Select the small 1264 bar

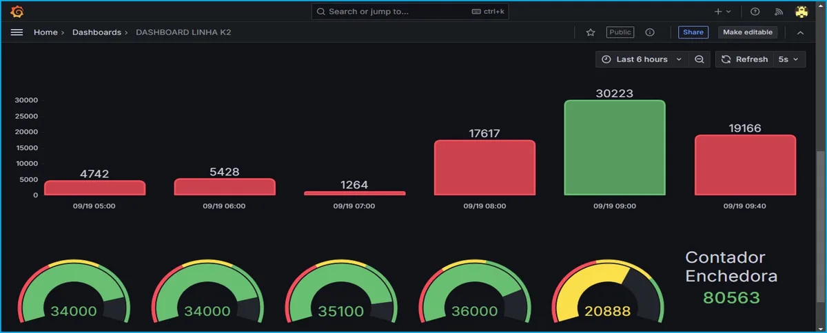pyautogui.click(x=355, y=193)
